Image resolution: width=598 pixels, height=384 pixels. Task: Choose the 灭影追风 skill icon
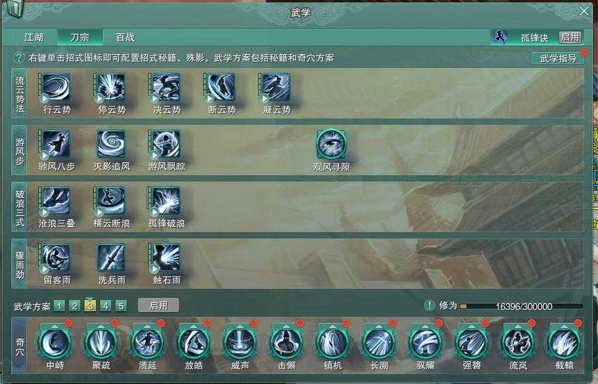coord(111,144)
